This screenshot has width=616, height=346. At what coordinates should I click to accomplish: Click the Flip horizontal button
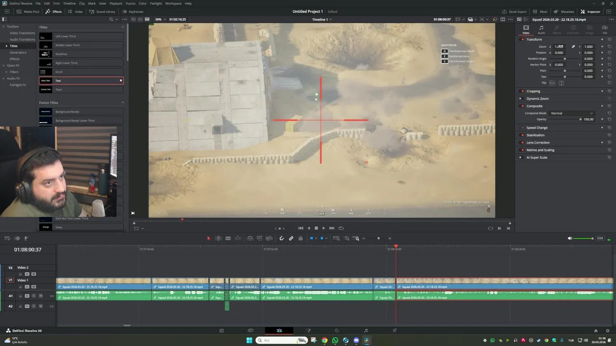click(x=552, y=83)
